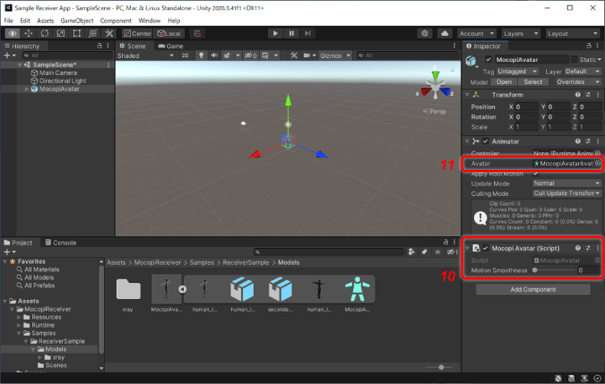Open Mocopi Avatar script help icon
Screen dimensions: 605x384
coord(577,248)
